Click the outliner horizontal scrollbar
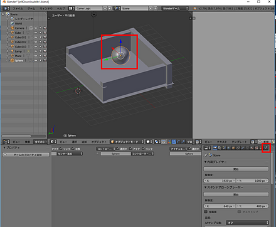 [16, 136]
